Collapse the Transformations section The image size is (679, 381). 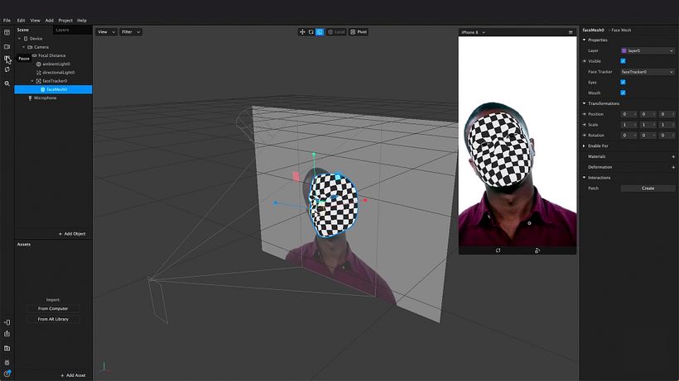[584, 103]
